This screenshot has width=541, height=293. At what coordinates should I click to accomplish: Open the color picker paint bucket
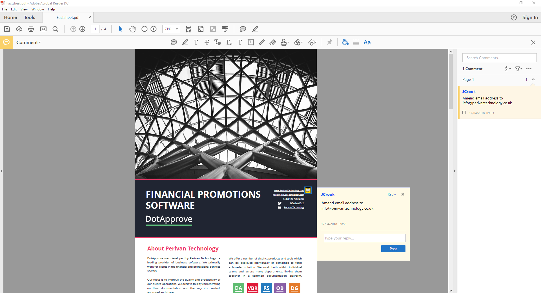click(345, 42)
